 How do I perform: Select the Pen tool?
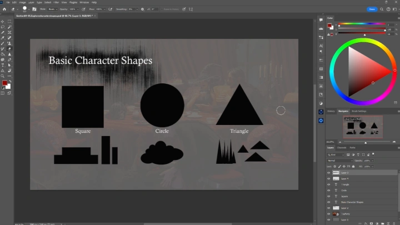9,59
